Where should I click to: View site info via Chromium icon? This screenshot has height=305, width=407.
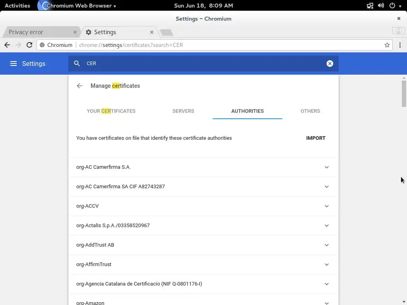click(x=42, y=45)
